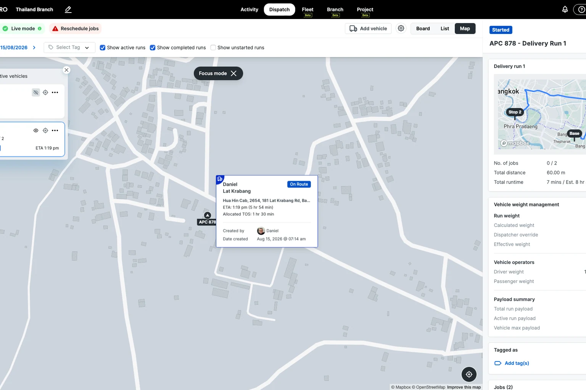
Task: Select the Map view button
Action: 465,29
